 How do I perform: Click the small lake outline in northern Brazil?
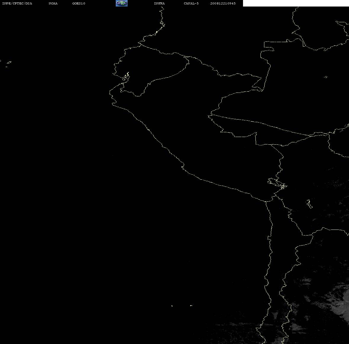326,77
